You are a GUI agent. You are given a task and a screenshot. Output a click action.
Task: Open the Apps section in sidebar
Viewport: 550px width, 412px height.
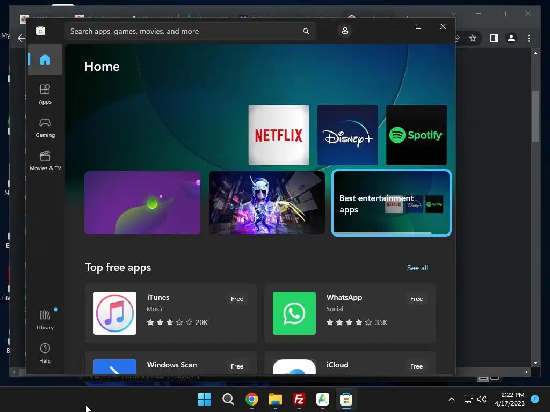pos(45,94)
